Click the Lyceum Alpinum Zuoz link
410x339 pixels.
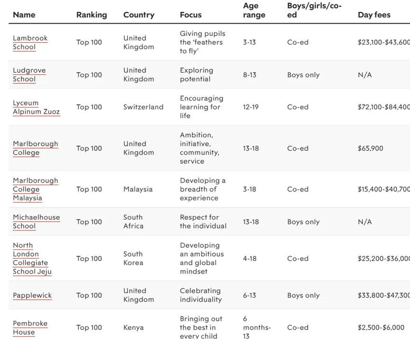(x=36, y=107)
